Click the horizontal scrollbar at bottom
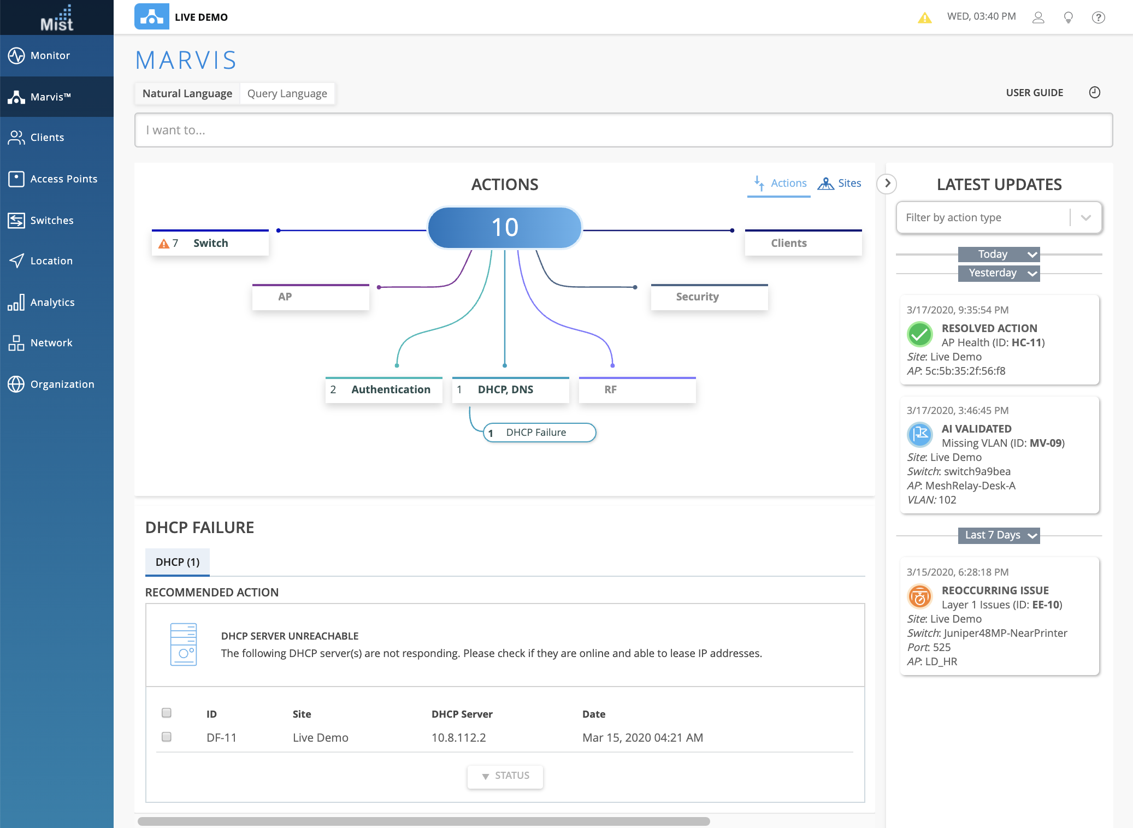The width and height of the screenshot is (1133, 828). coord(423,821)
